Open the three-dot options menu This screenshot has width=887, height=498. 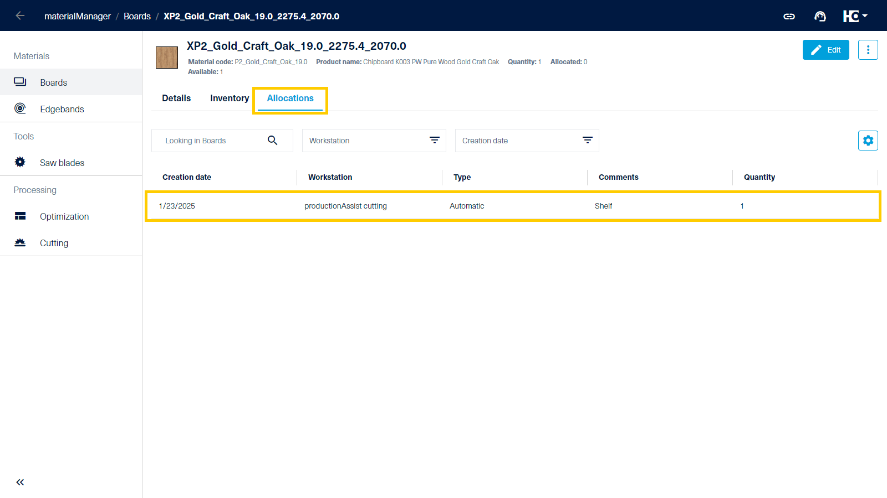[868, 49]
